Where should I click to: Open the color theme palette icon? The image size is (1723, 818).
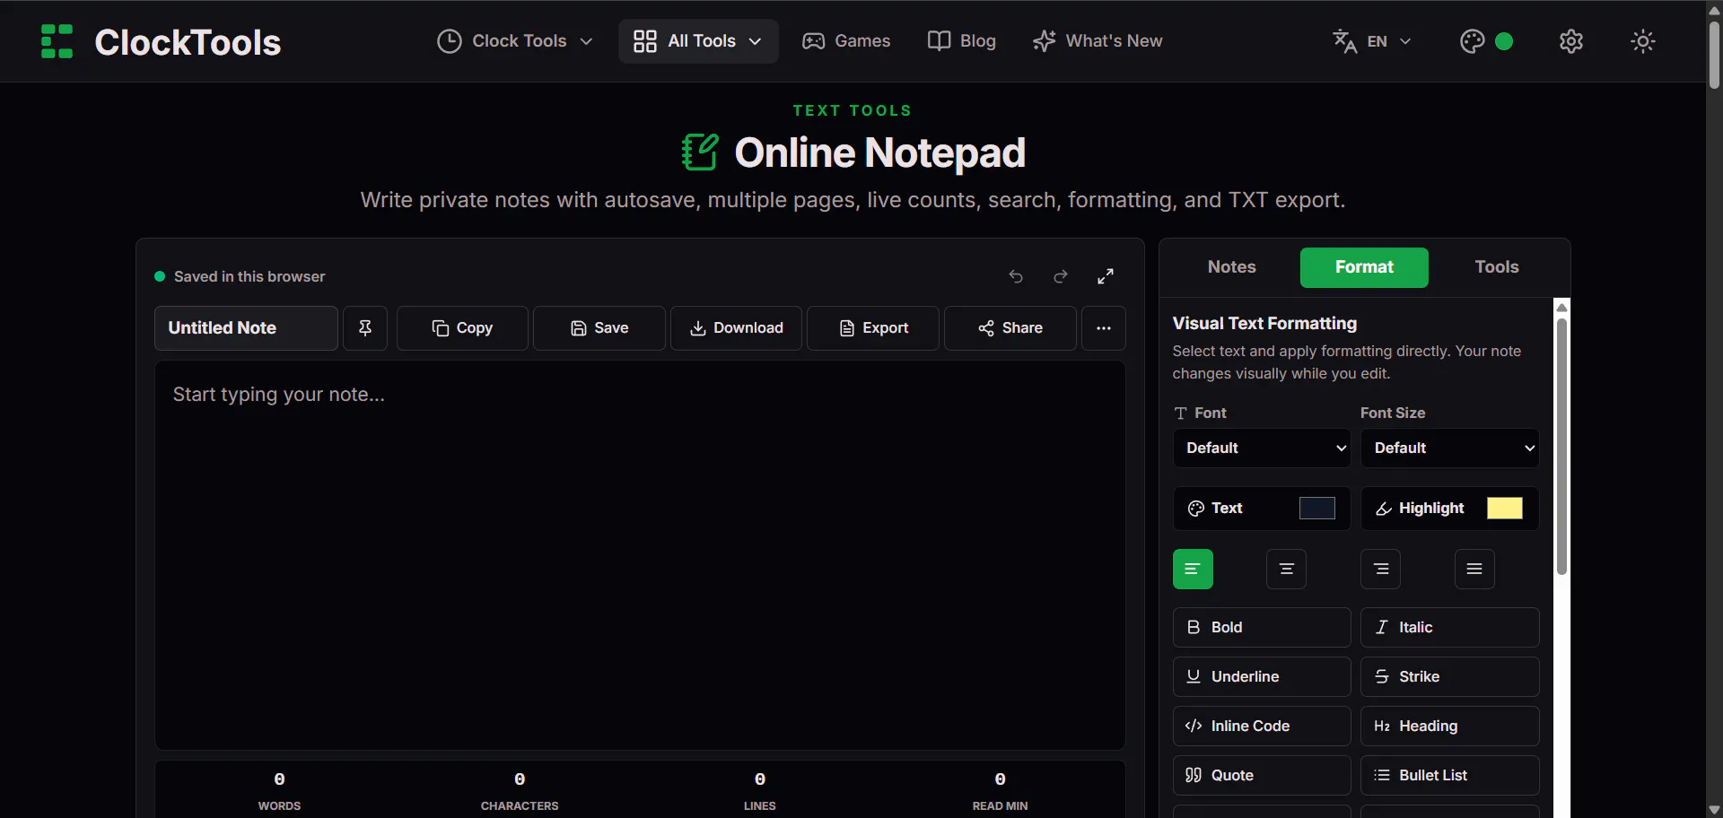tap(1472, 41)
